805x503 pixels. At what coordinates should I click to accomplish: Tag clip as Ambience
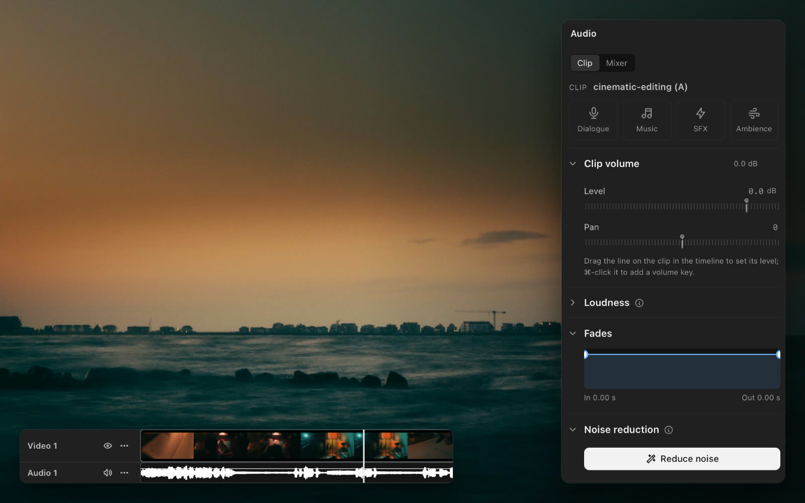[x=754, y=120]
